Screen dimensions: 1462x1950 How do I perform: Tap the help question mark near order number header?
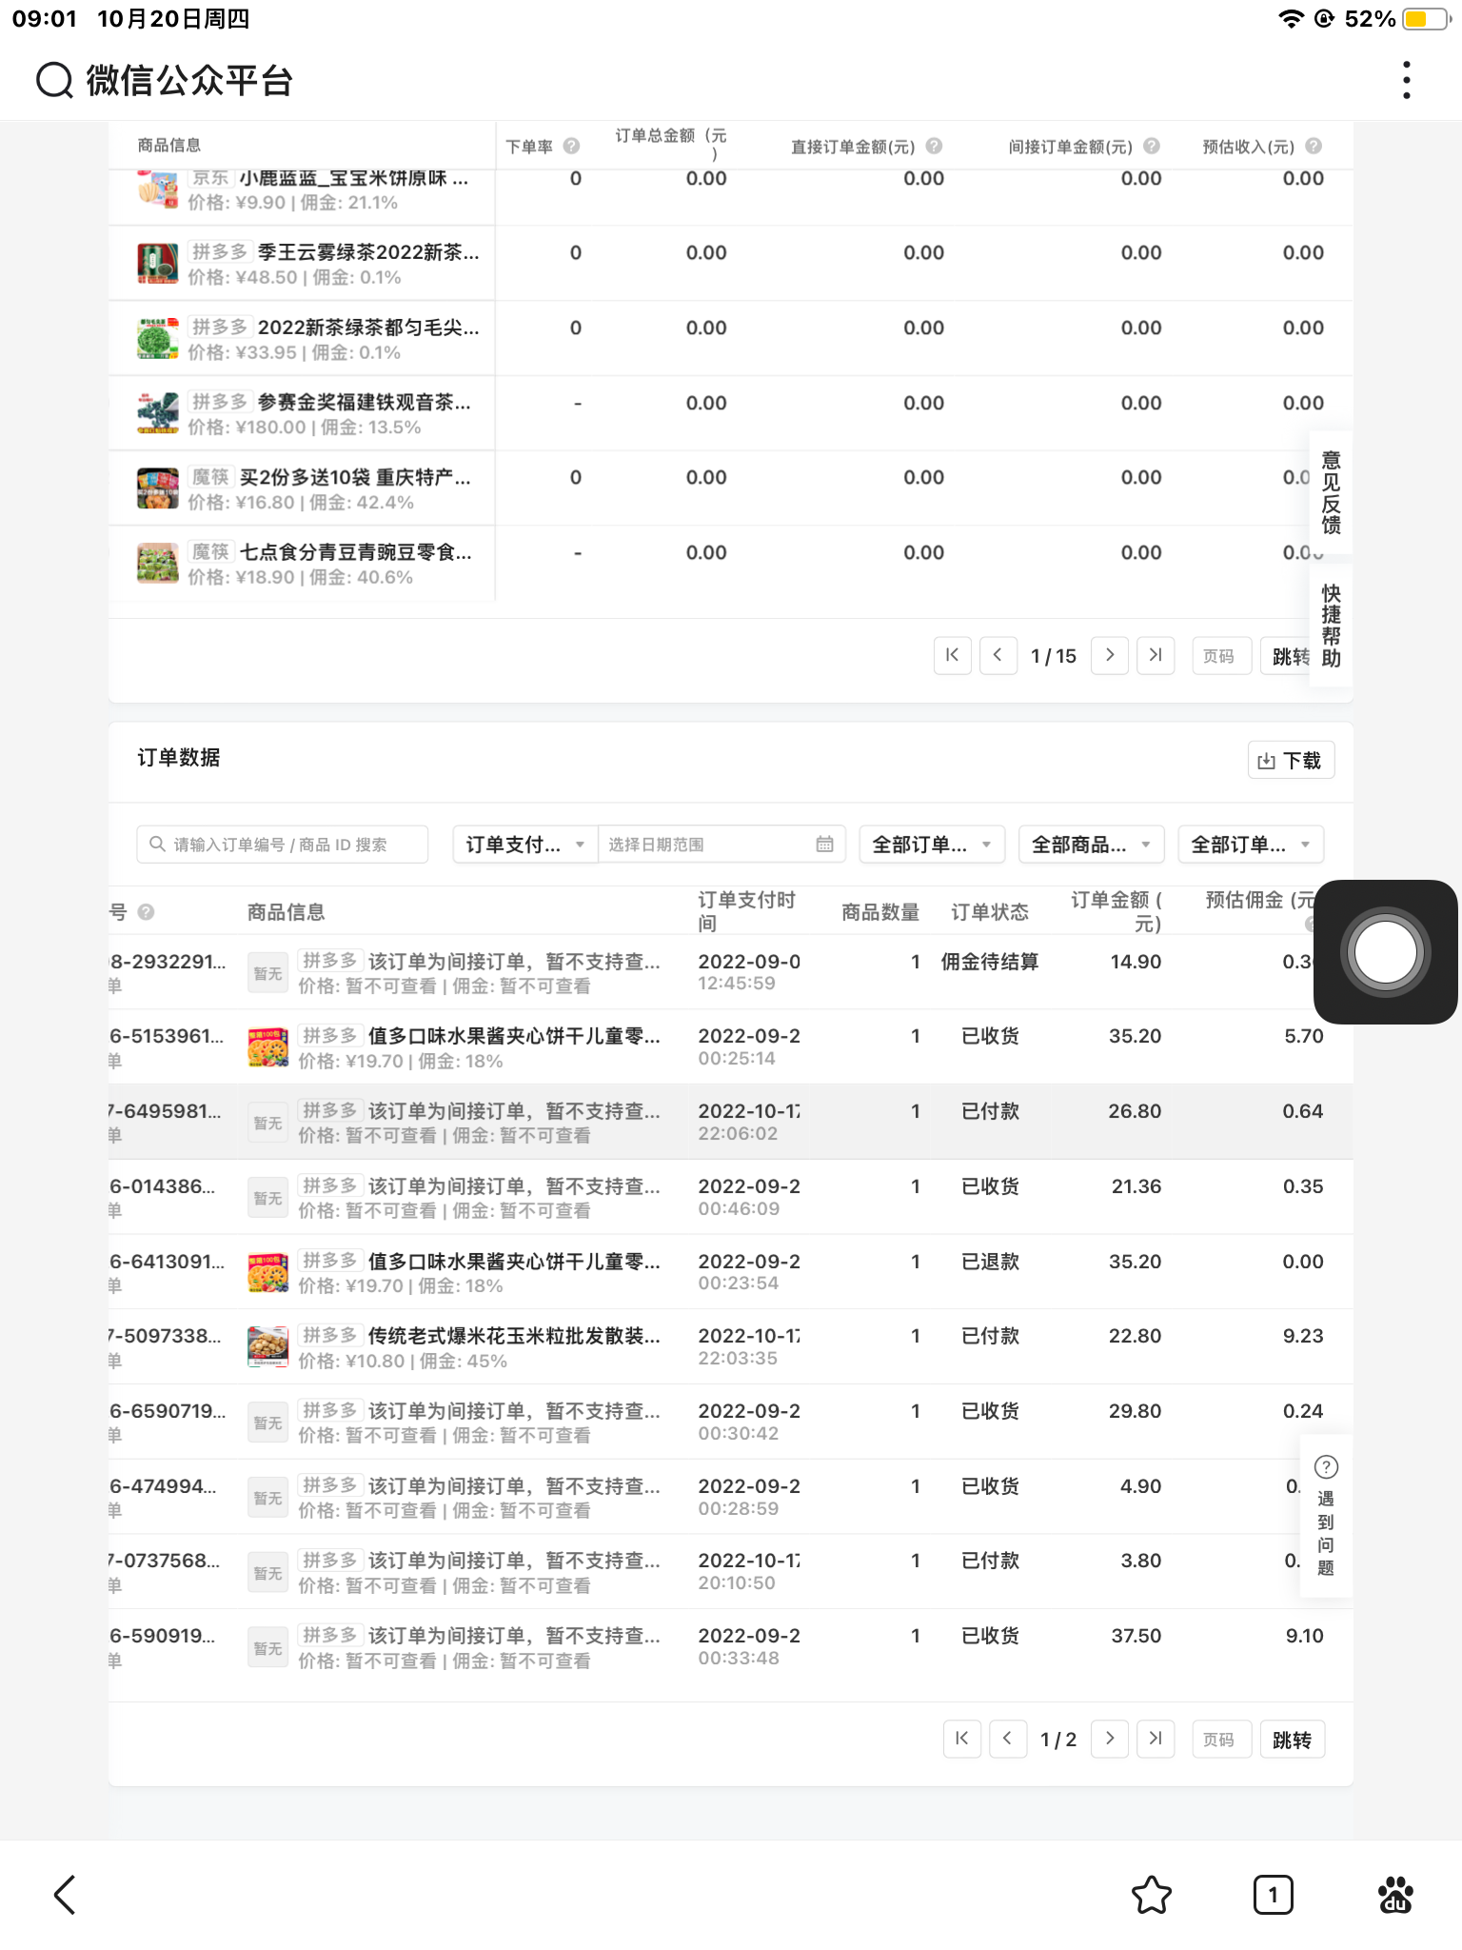146,912
